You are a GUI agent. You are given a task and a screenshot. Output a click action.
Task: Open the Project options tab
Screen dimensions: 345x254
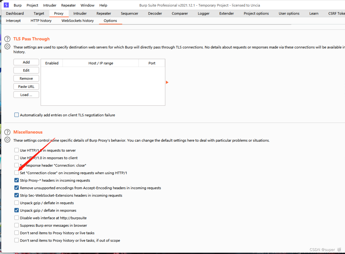click(x=256, y=14)
